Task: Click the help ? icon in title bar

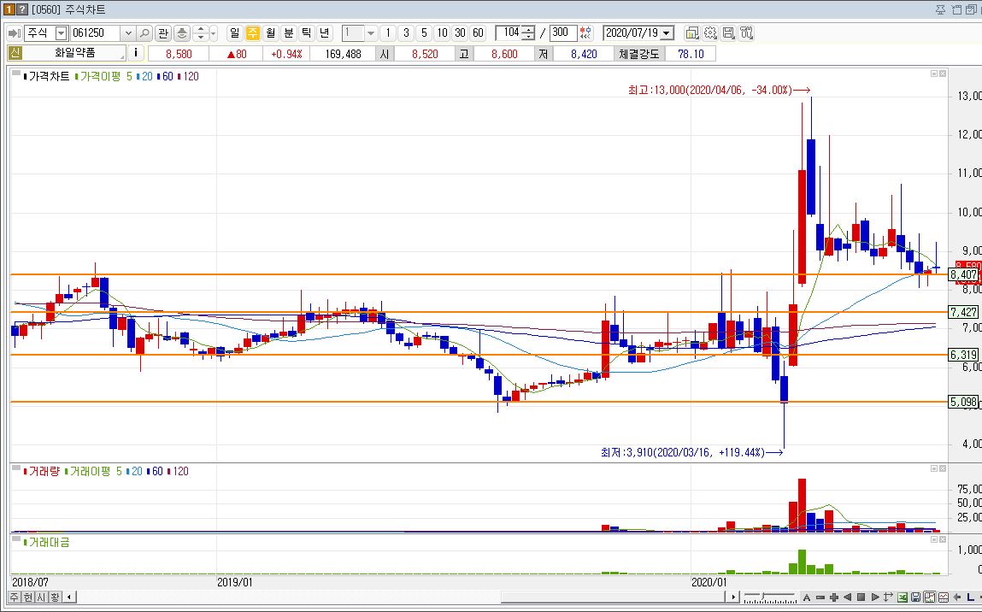Action: [x=22, y=9]
